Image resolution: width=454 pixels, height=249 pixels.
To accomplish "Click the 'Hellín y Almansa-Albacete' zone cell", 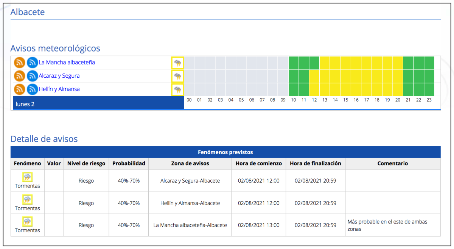I will point(190,203).
